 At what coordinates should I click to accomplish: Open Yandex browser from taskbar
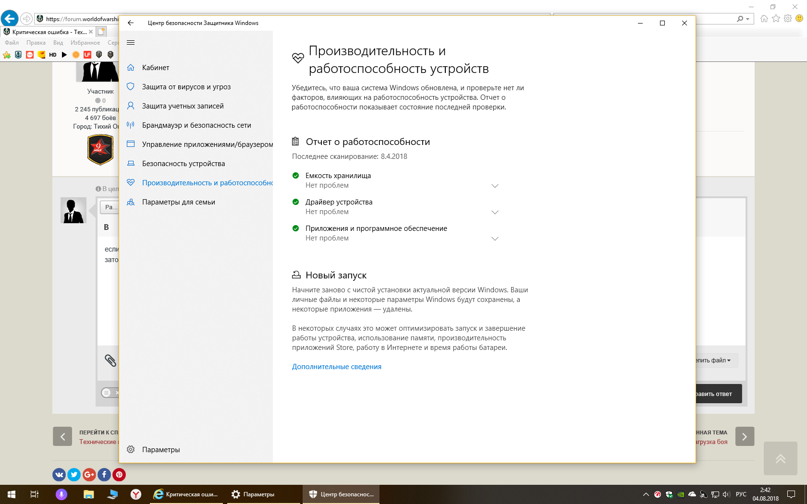(x=136, y=494)
